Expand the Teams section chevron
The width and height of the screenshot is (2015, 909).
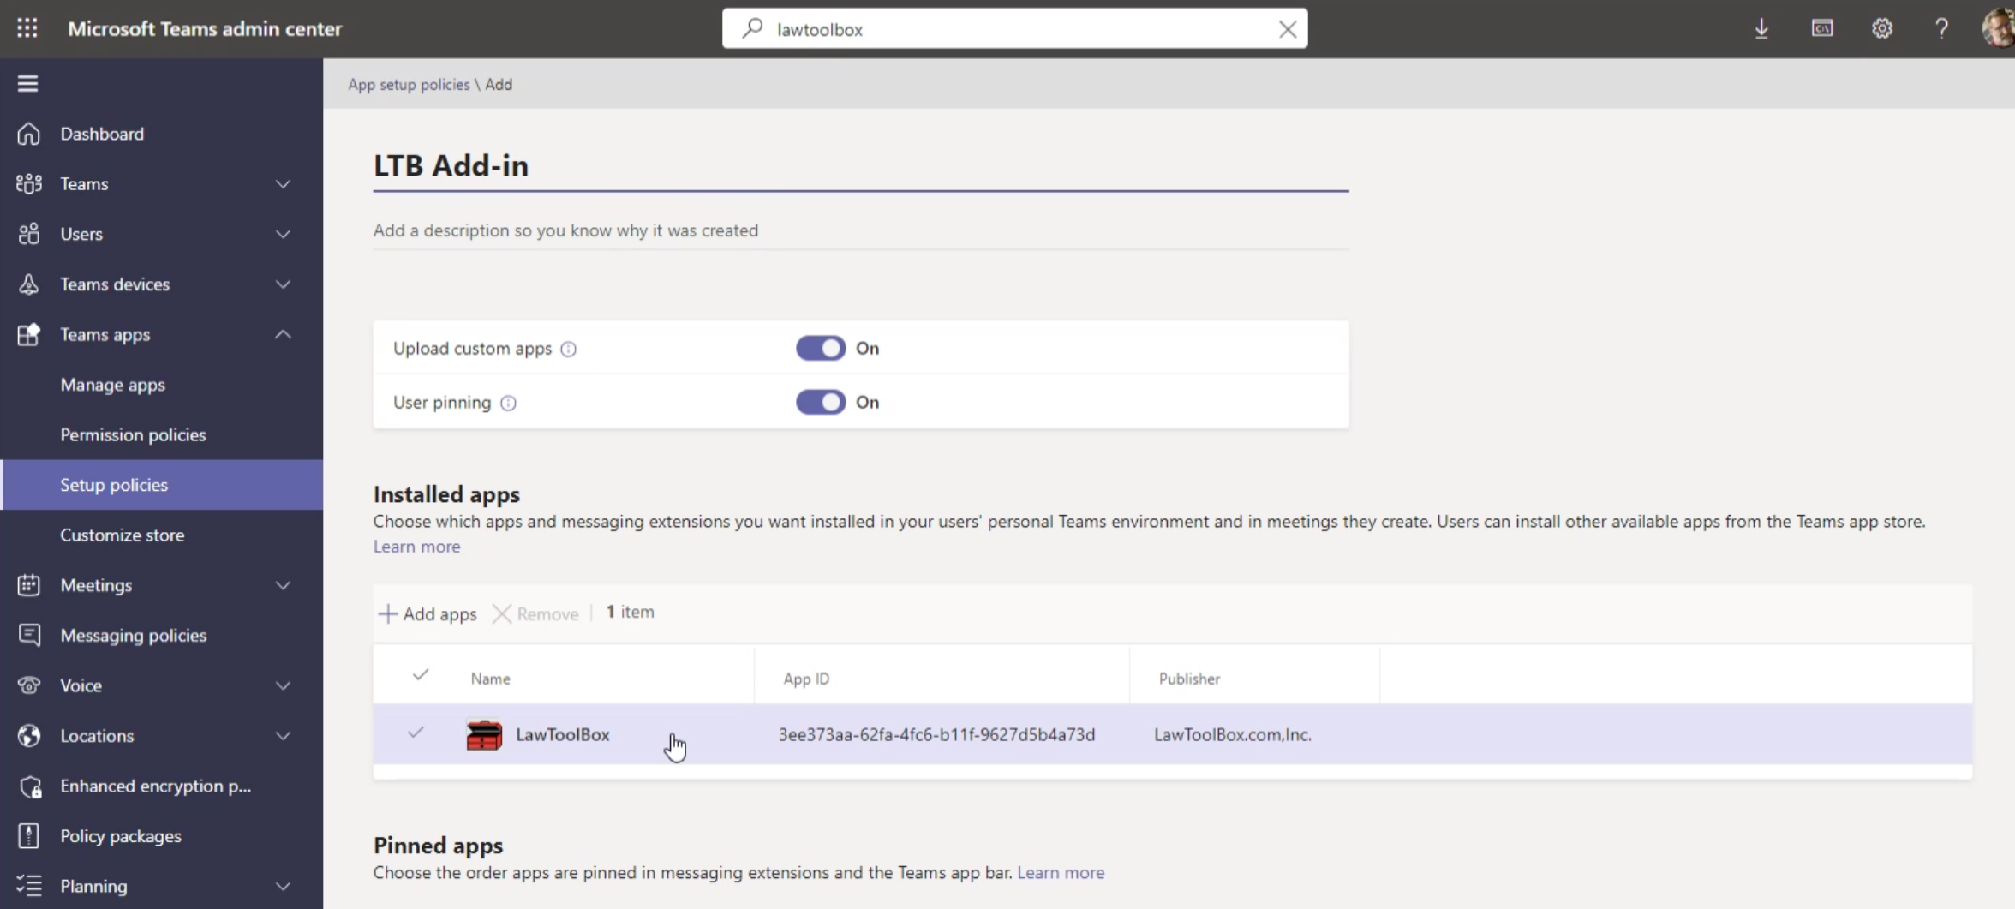283,183
